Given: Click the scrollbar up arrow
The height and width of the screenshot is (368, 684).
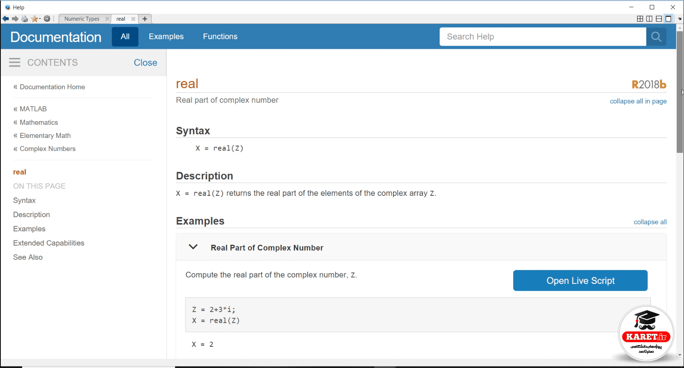Looking at the screenshot, I should click(x=680, y=28).
